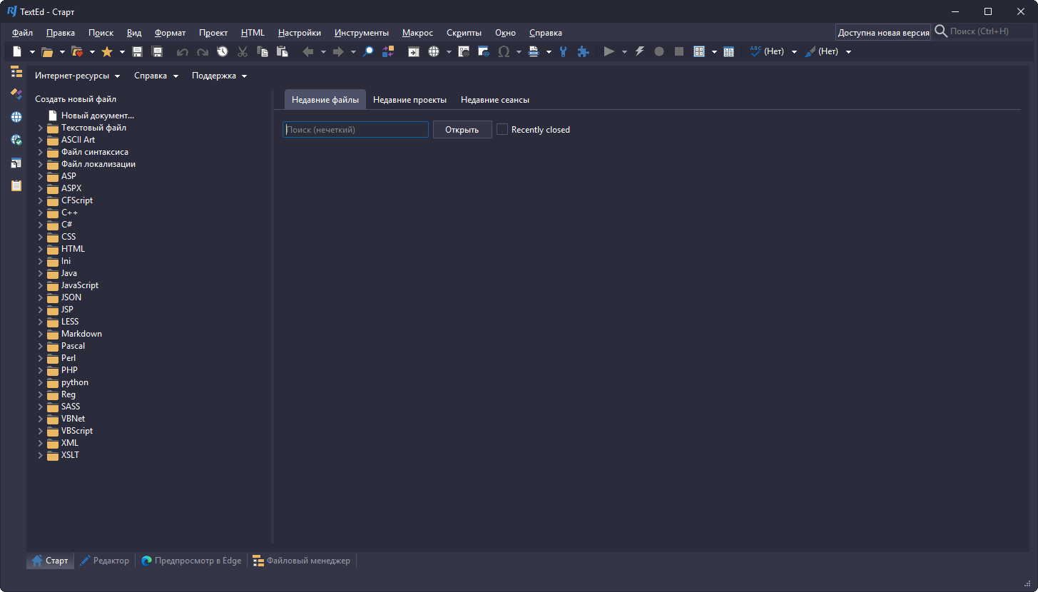Open the clipboard panel icon in left sidebar
1038x592 pixels.
pos(16,185)
